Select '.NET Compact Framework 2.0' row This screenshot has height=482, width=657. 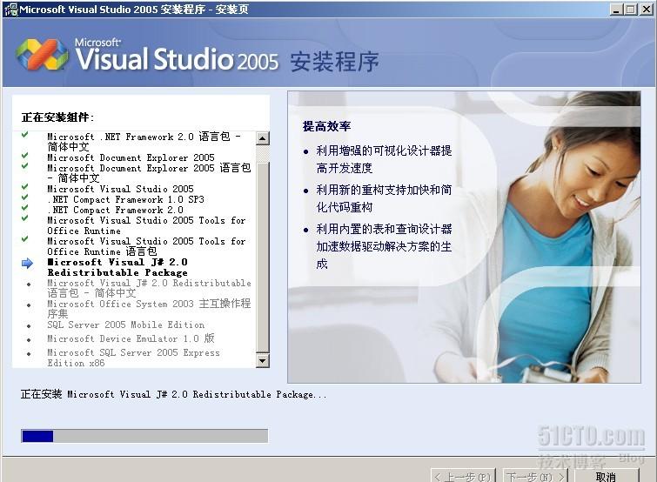point(115,210)
